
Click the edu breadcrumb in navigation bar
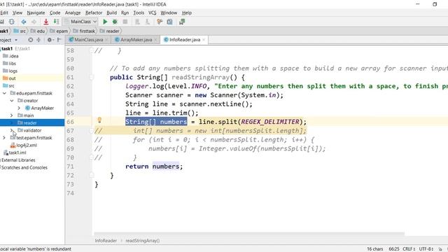[x=38, y=31]
